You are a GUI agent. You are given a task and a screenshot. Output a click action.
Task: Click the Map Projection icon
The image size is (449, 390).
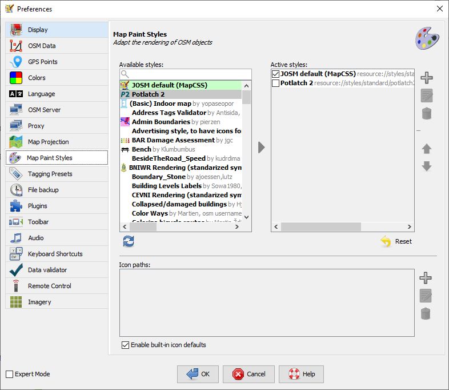(16, 142)
